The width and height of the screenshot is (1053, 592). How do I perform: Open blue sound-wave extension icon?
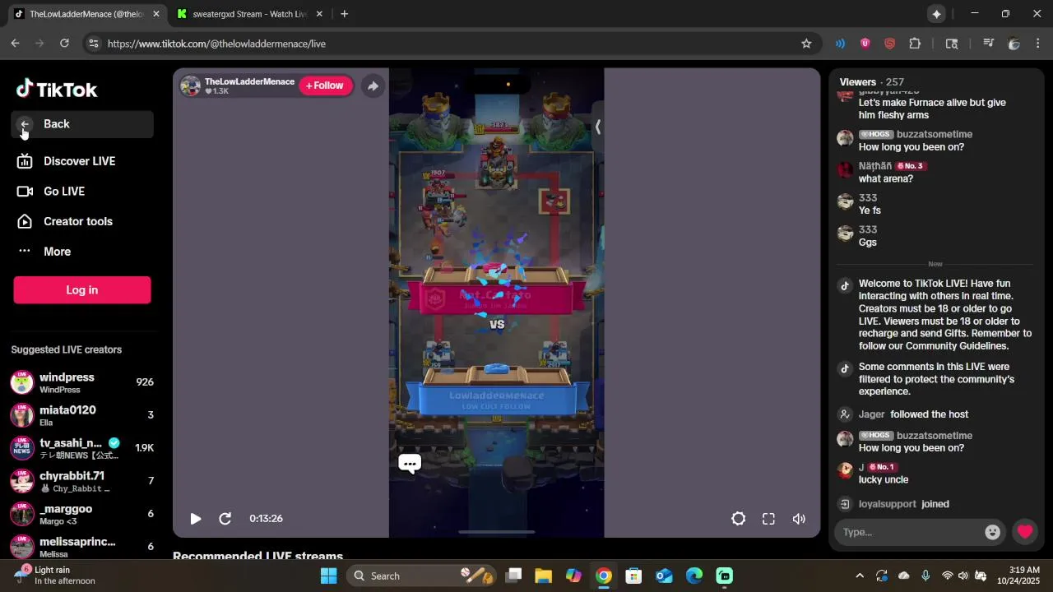coord(840,44)
